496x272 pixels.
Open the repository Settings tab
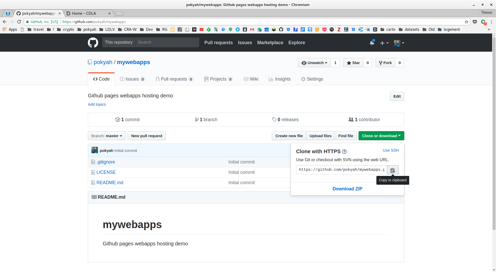tap(312, 79)
